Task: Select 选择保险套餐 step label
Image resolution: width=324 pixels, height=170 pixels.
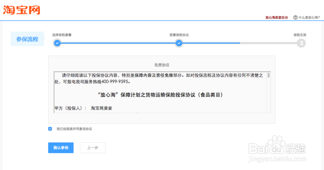Action: pos(62,35)
